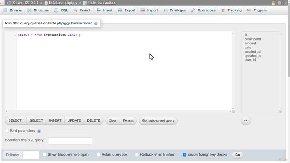Screen dimensions: 290x163
Task: Click the Search magnifier icon
Action: point(75,10)
